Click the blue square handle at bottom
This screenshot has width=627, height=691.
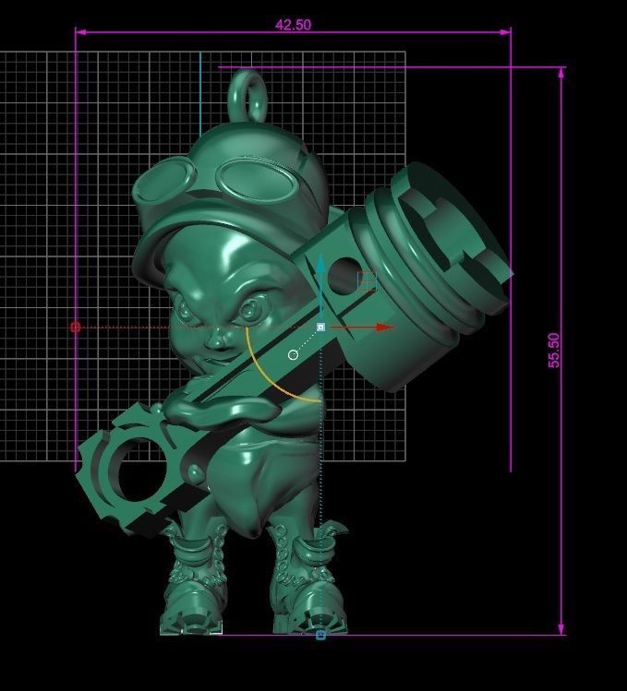pos(320,635)
